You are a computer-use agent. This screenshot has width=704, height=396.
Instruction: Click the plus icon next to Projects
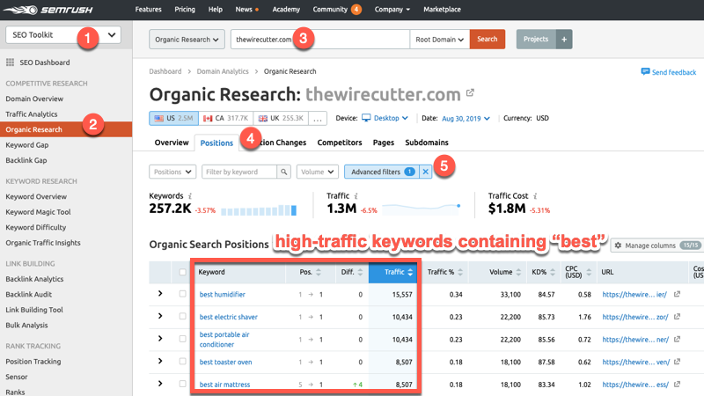pyautogui.click(x=563, y=40)
